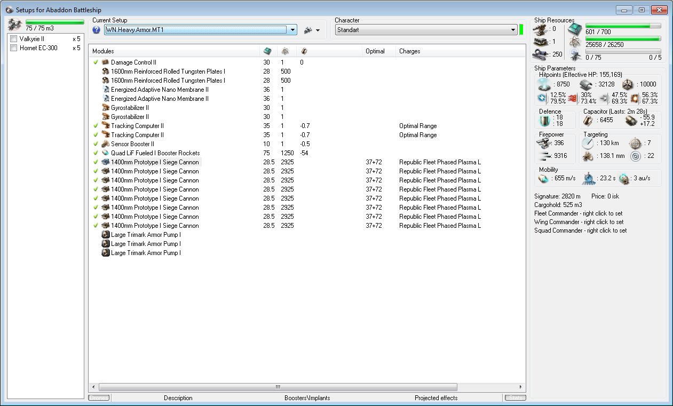The height and width of the screenshot is (406, 673).
Task: Click the Quad LiF Booster Rockets module icon
Action: tap(105, 153)
